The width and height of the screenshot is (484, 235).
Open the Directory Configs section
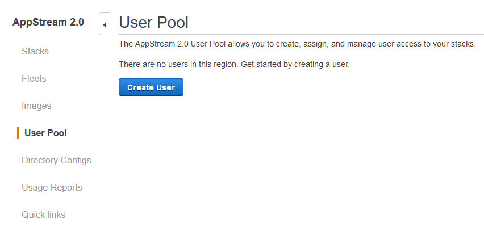coord(56,161)
